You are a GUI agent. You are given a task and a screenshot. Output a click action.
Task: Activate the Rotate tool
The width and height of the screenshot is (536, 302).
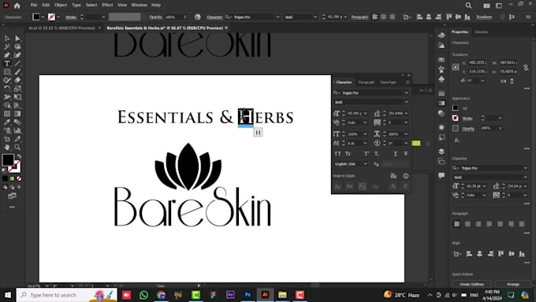7,88
